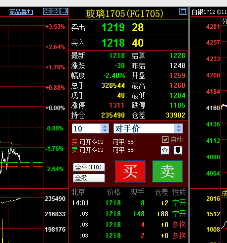
Task: Click the green 卖 sell button
Action: [168, 172]
